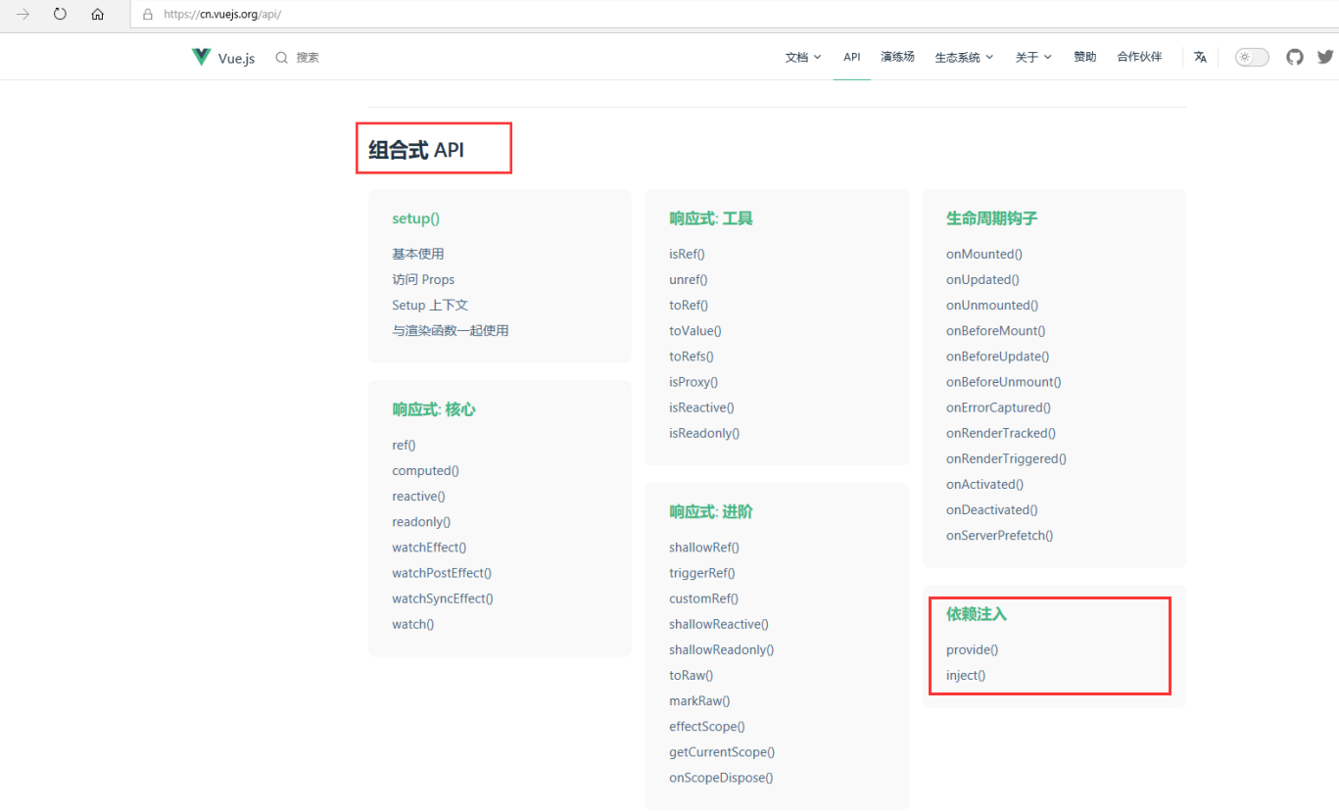The height and width of the screenshot is (811, 1339).
Task: Click the Vue.js logo
Action: 223,58
